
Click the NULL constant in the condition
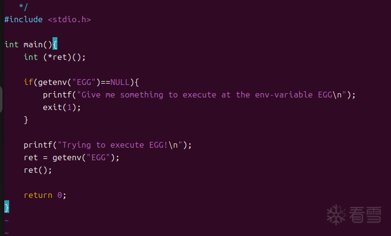[120, 82]
